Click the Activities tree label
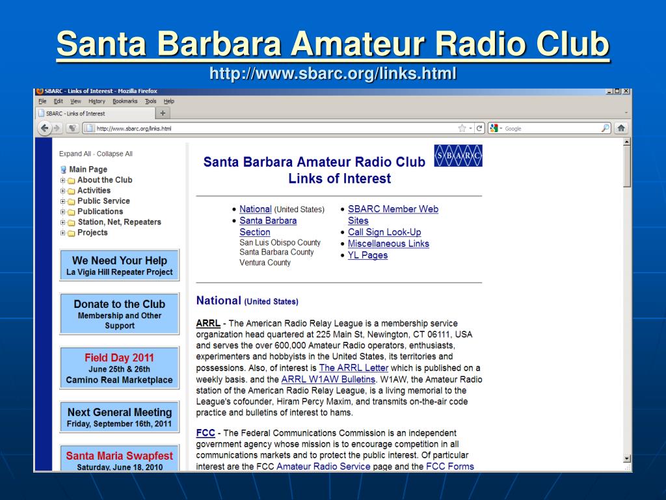Image resolution: width=666 pixels, height=500 pixels. pos(94,191)
